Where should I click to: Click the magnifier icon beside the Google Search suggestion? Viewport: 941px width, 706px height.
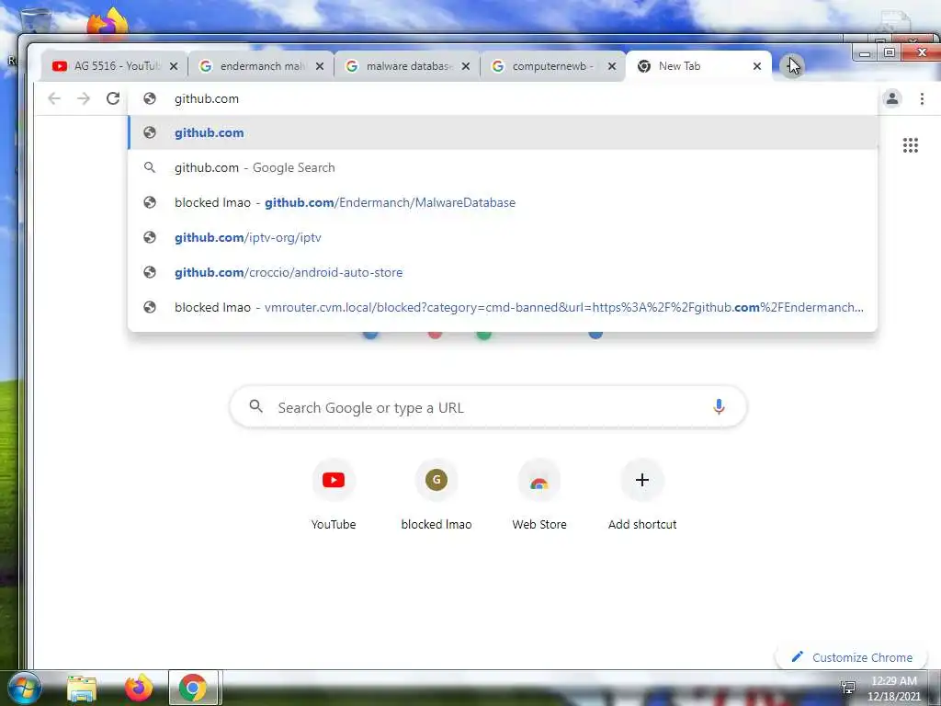click(150, 167)
